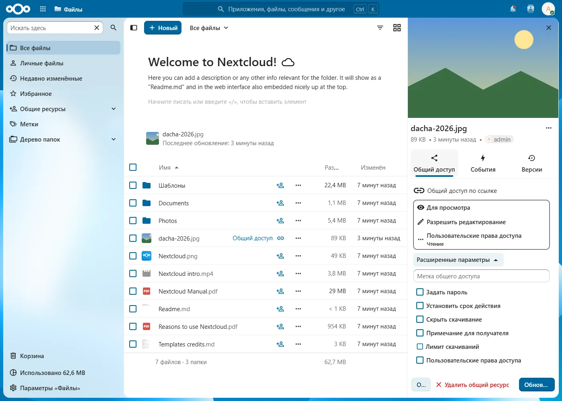Click the dacha-2026.jpg thumbnail in recent updates
562x401 pixels.
point(153,138)
